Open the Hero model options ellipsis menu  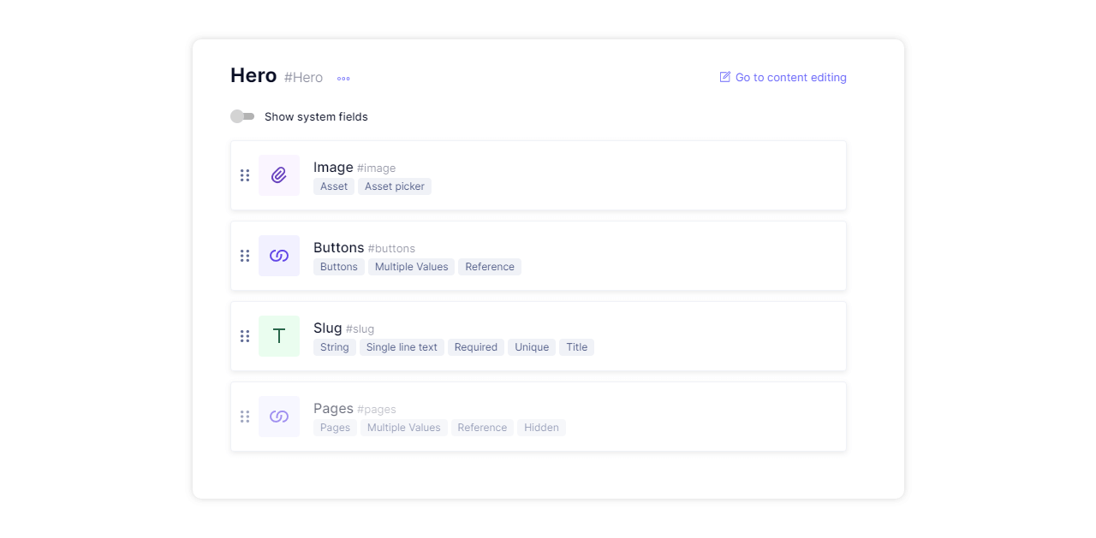343,78
